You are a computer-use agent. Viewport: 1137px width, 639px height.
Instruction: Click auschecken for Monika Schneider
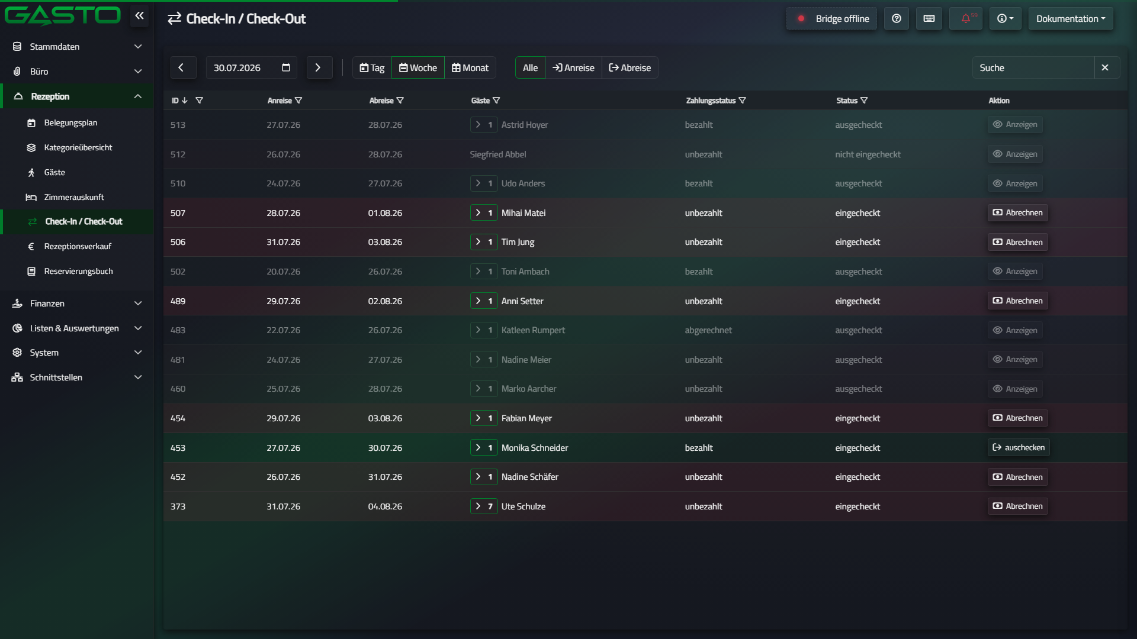tap(1019, 447)
